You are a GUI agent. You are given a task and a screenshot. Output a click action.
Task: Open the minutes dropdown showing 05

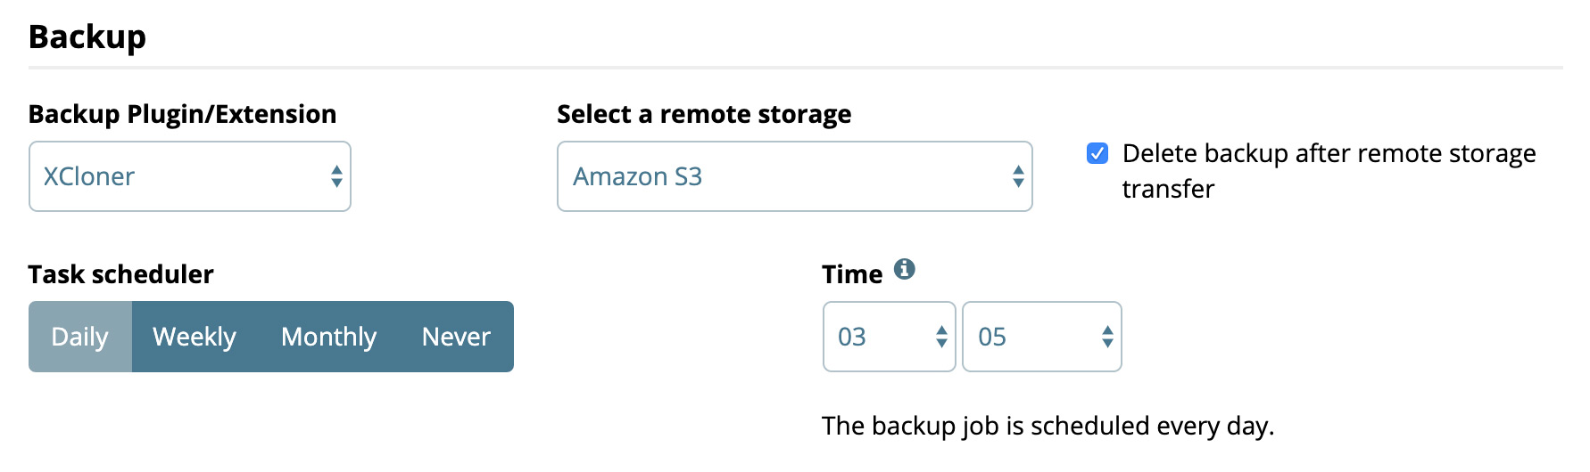click(x=1042, y=337)
